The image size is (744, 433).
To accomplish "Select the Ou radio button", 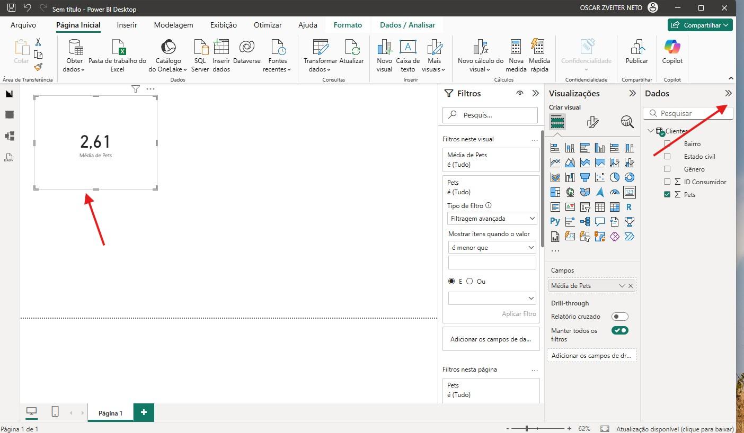I will coord(470,282).
